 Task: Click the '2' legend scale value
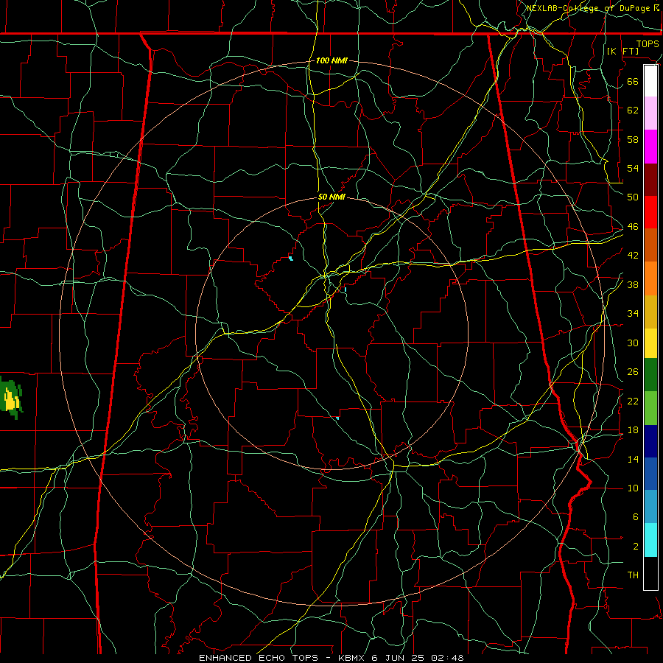(636, 547)
